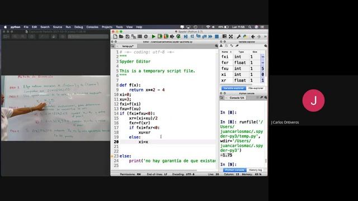Switch to File explorer tab
Screen dimensions: 358x201
pyautogui.click(x=256, y=88)
